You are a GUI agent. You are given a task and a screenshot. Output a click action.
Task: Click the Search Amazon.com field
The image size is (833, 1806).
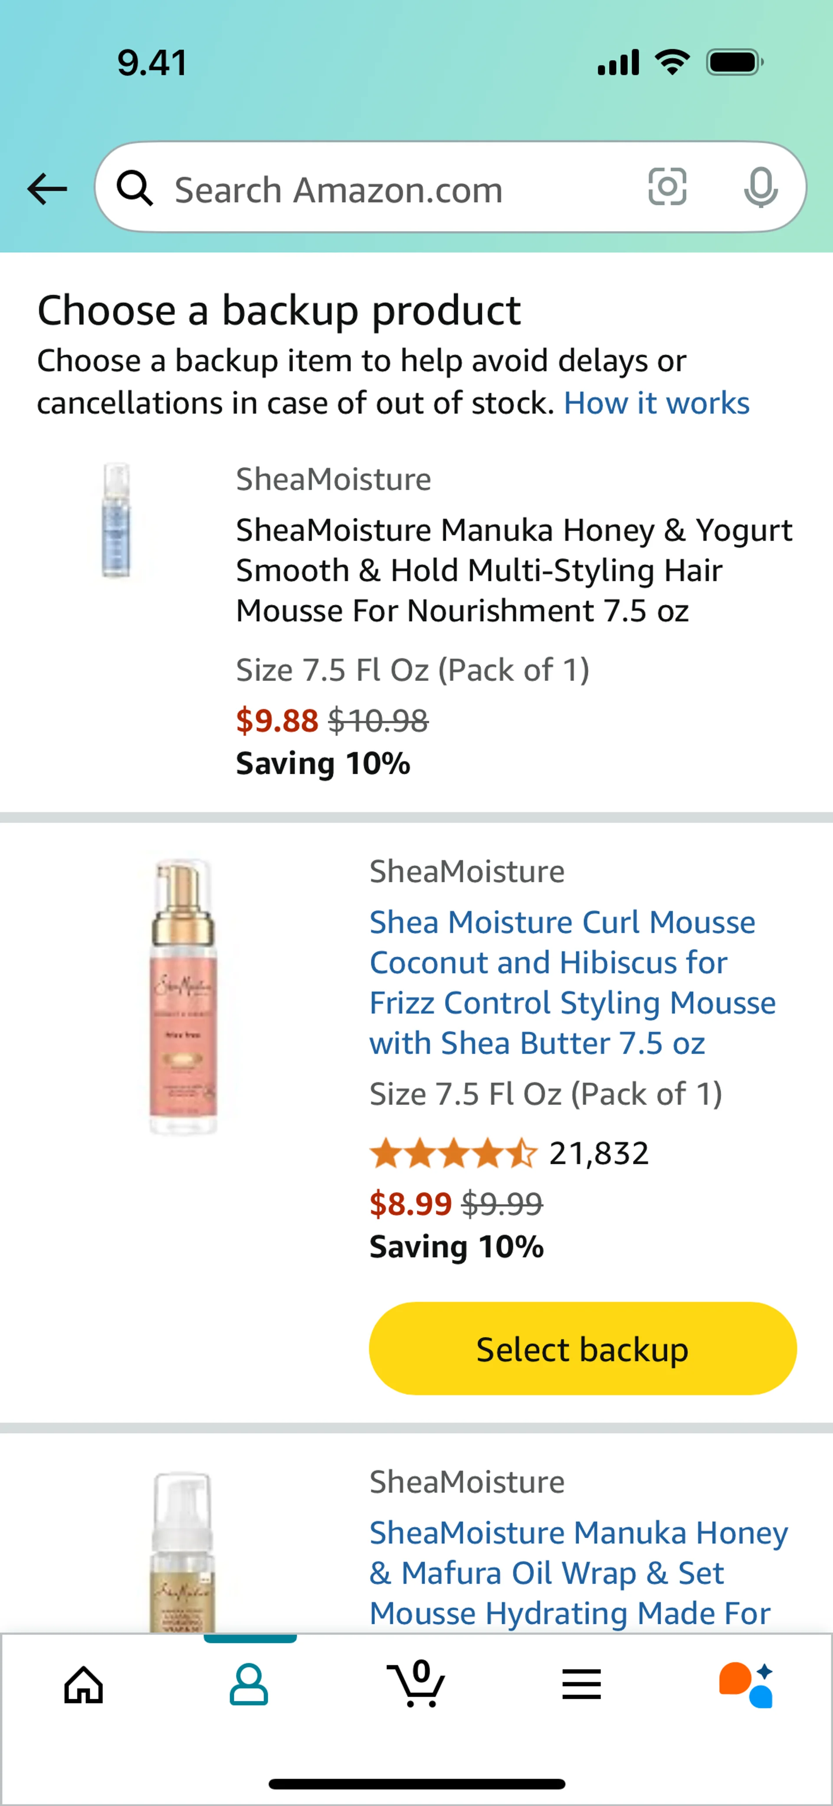[393, 189]
